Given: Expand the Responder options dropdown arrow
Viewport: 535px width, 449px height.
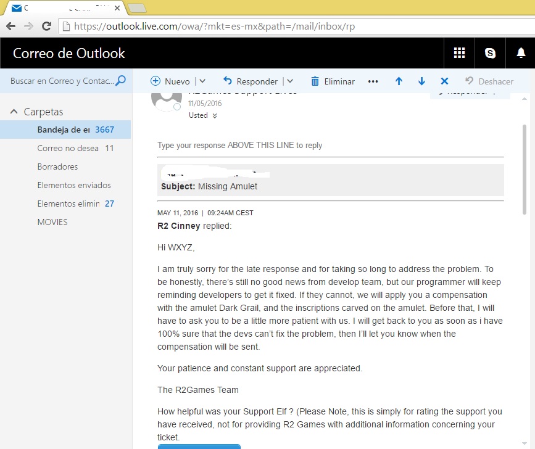Looking at the screenshot, I should 290,81.
